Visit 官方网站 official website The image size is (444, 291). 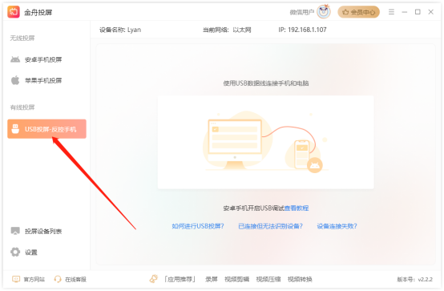tap(34, 280)
